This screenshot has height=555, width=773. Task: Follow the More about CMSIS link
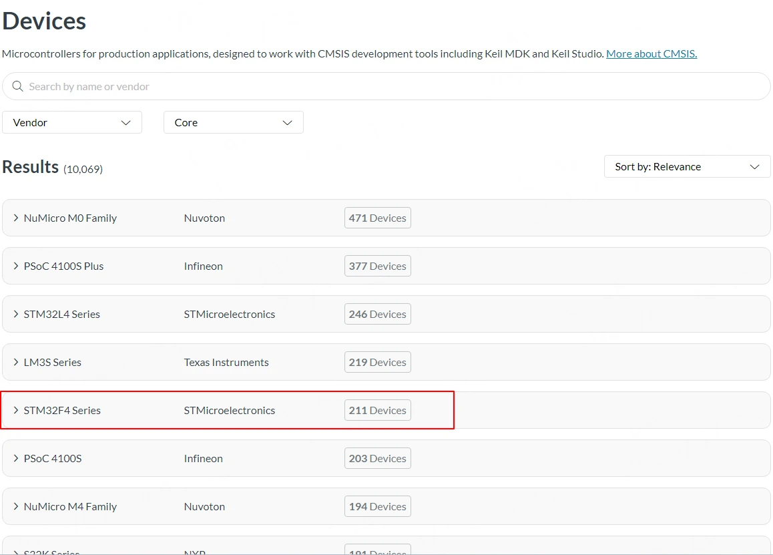click(651, 54)
